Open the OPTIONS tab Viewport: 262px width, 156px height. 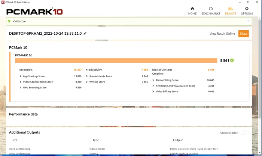(247, 11)
